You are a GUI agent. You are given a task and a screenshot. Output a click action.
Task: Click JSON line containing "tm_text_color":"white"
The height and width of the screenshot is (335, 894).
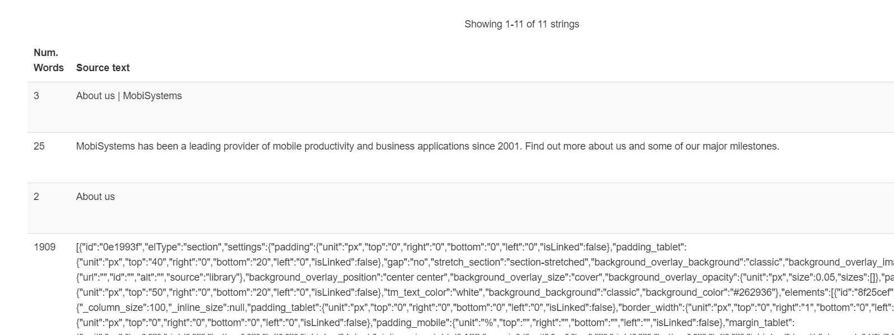(x=485, y=292)
